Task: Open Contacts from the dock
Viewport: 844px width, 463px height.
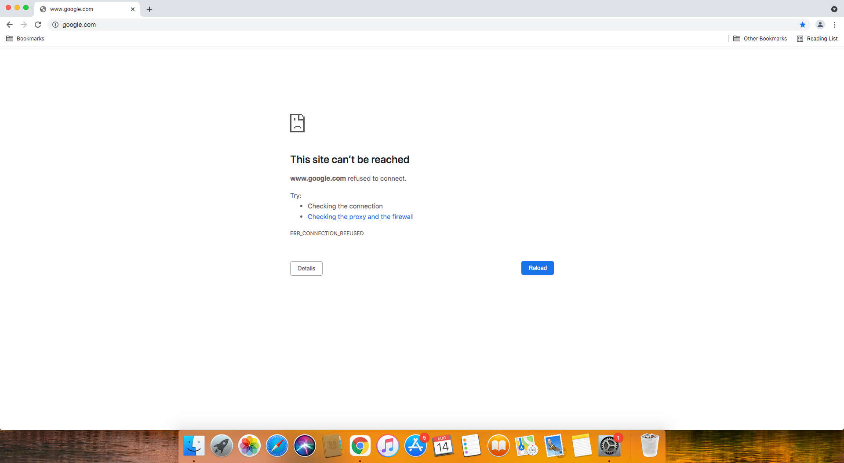Action: tap(332, 446)
